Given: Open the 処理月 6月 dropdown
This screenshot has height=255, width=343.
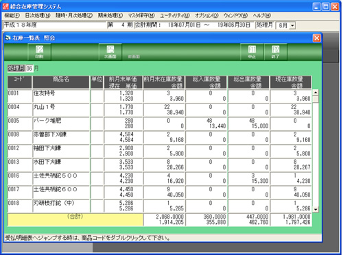Looking at the screenshot, I should [292, 25].
